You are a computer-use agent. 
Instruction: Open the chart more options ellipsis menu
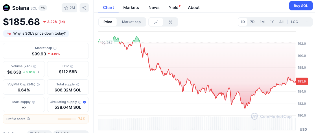(x=308, y=22)
